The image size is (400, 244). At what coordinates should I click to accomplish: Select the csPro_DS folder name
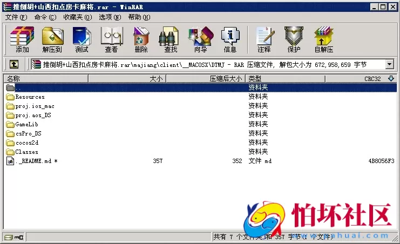click(28, 134)
